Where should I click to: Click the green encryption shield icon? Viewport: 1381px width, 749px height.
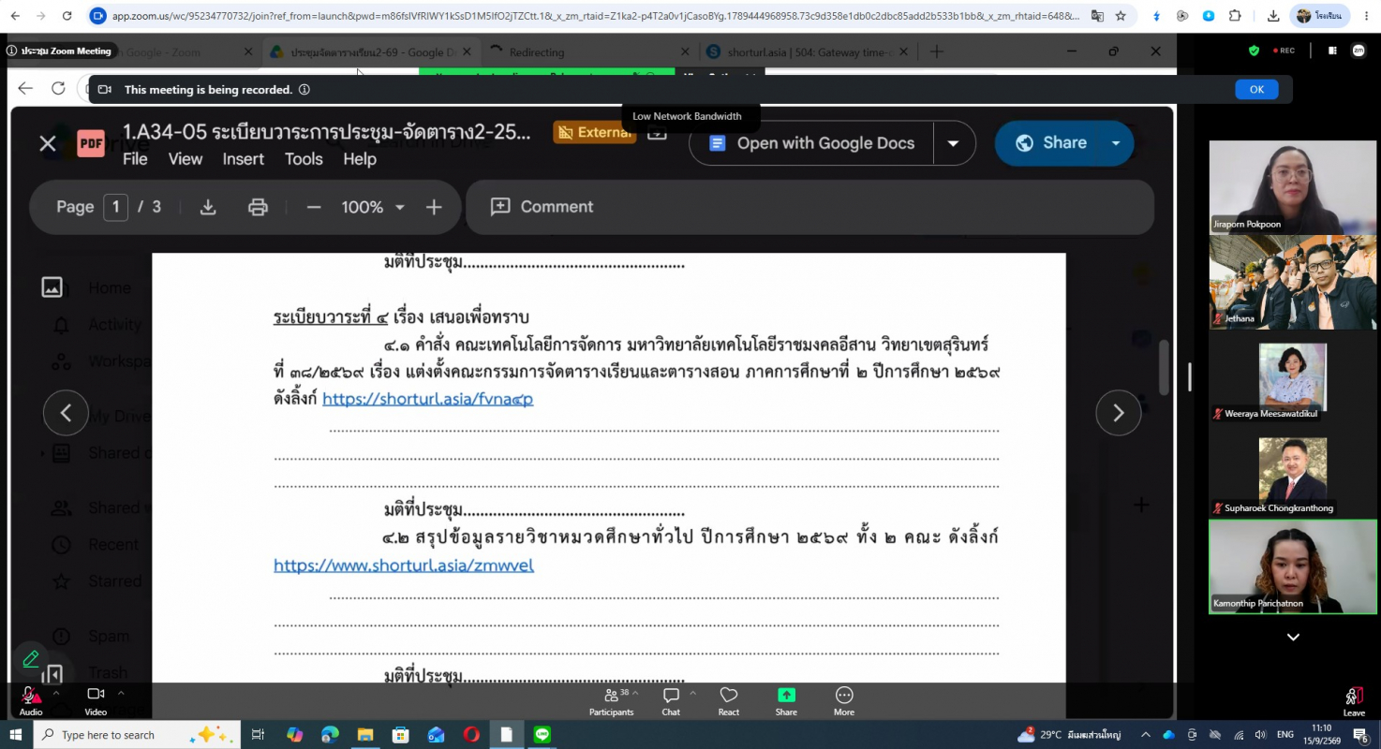pyautogui.click(x=1255, y=51)
